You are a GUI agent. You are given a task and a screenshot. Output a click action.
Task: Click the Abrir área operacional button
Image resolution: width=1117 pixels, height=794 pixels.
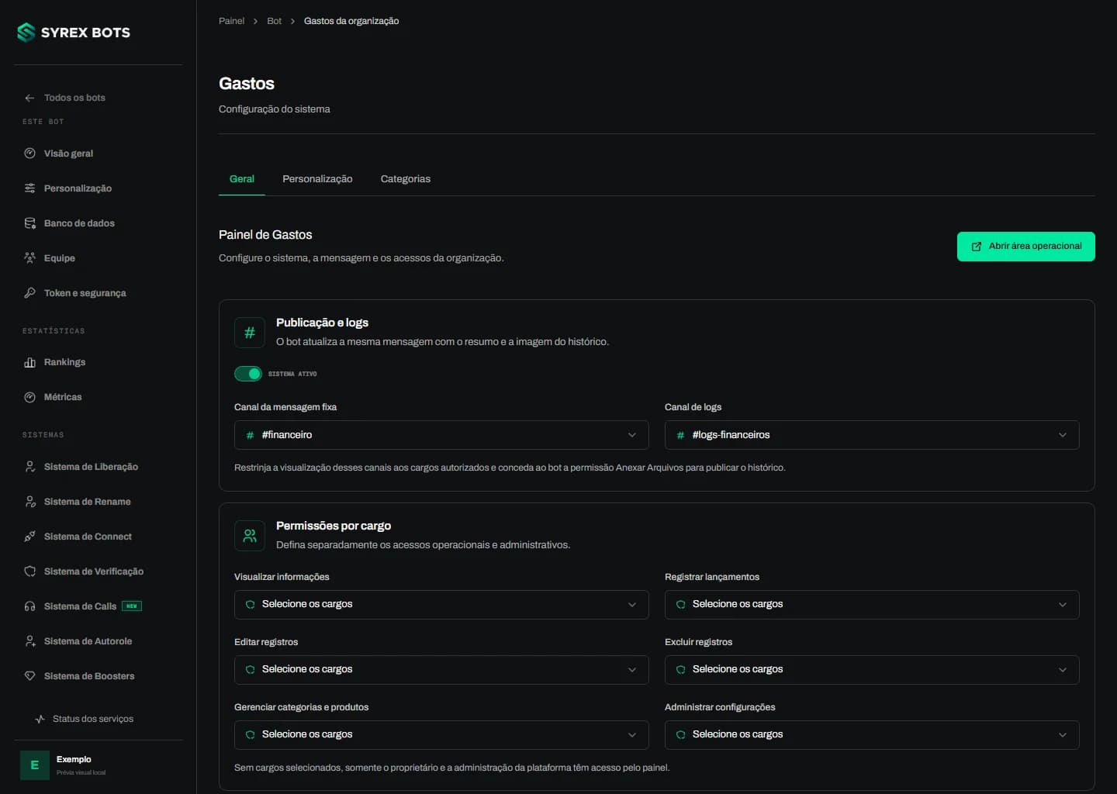click(x=1026, y=247)
